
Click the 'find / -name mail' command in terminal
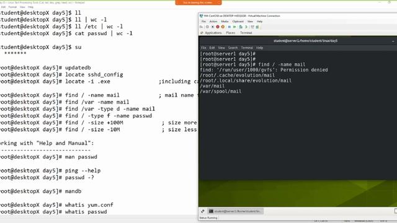(x=282, y=64)
